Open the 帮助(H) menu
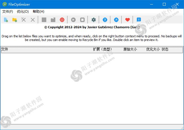This screenshot has width=184, height=130. tap(38, 12)
